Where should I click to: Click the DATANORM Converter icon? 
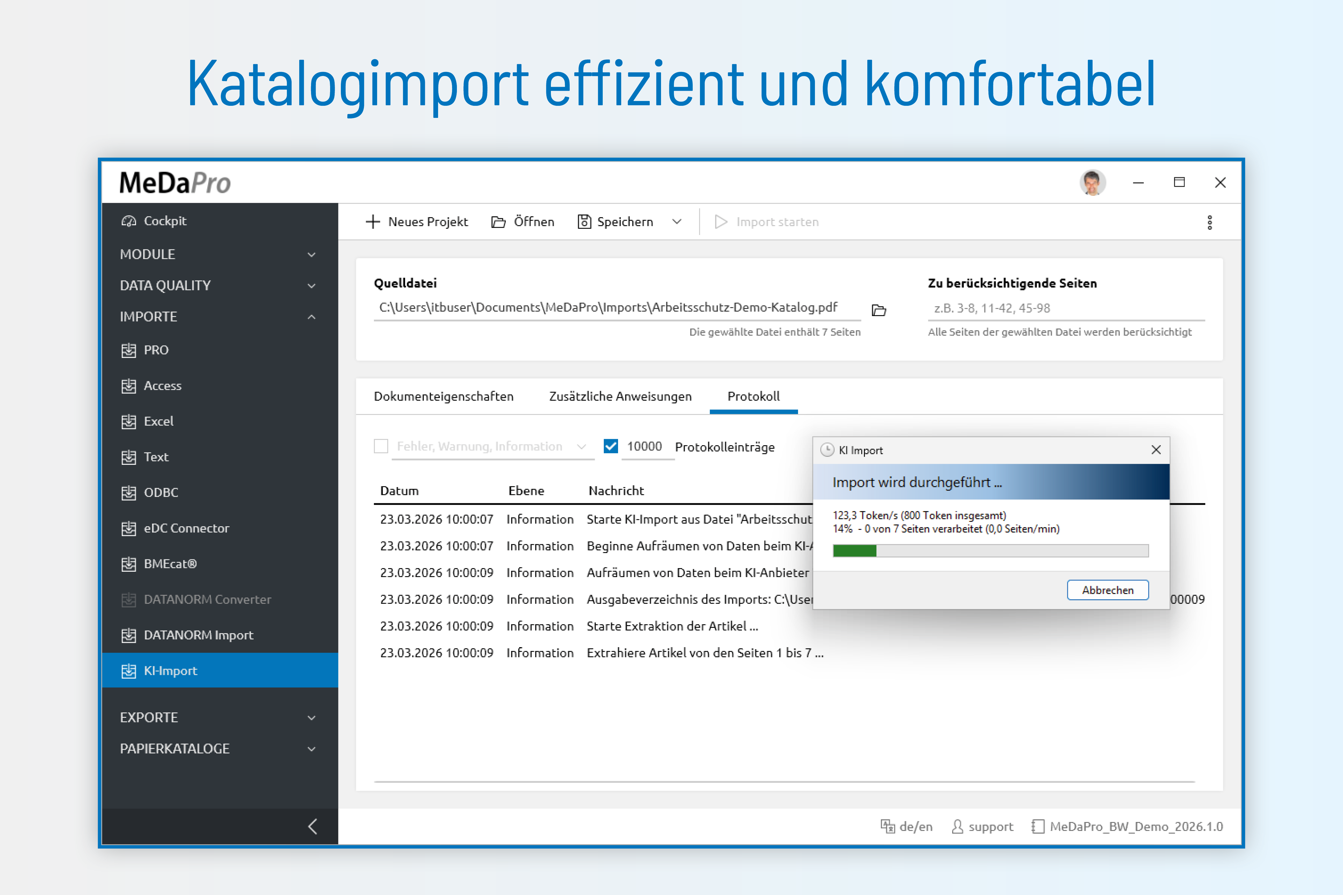[128, 600]
